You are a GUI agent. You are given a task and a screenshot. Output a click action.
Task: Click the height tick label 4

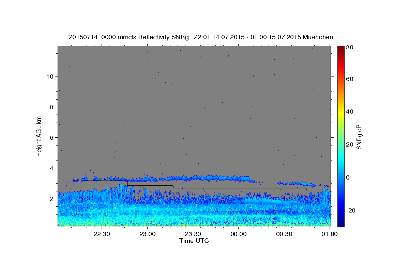(x=51, y=168)
